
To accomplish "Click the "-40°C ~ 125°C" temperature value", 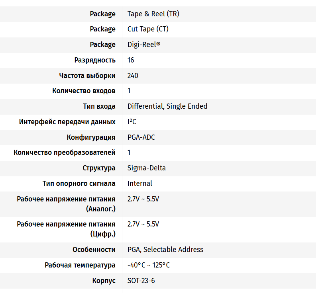I will click(x=149, y=265).
